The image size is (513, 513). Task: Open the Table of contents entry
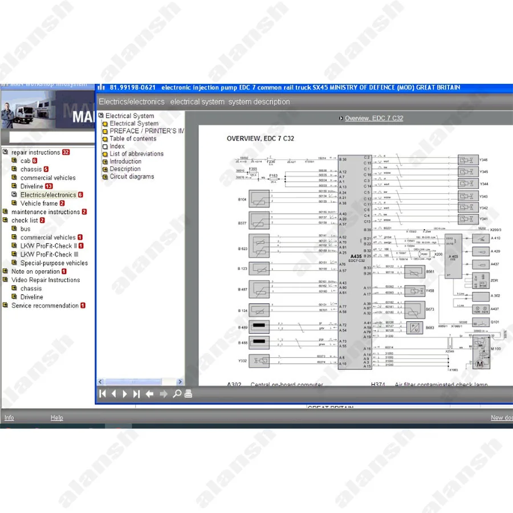click(x=133, y=139)
